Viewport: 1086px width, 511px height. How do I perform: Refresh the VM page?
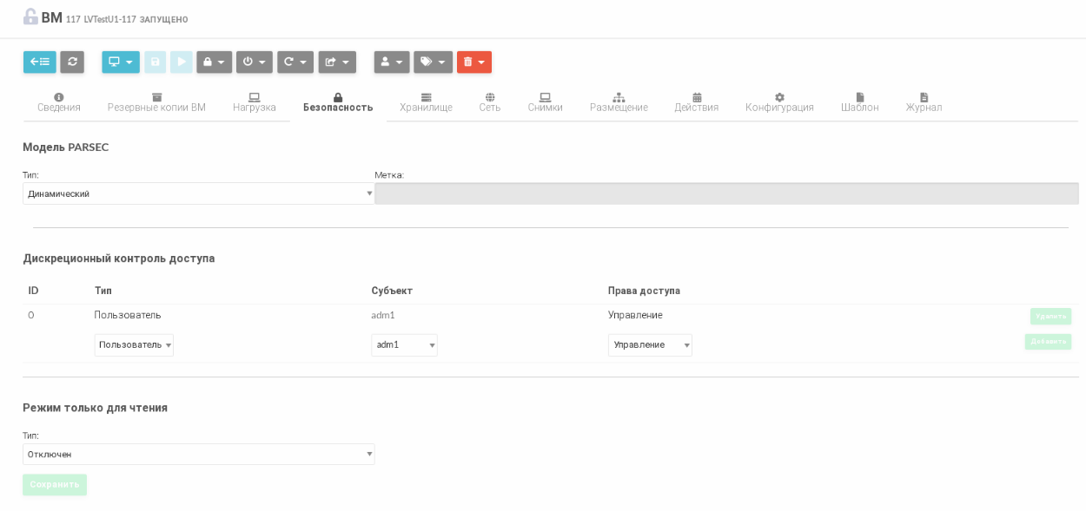[x=72, y=62]
